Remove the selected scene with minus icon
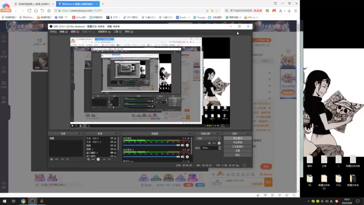 (x=56, y=159)
